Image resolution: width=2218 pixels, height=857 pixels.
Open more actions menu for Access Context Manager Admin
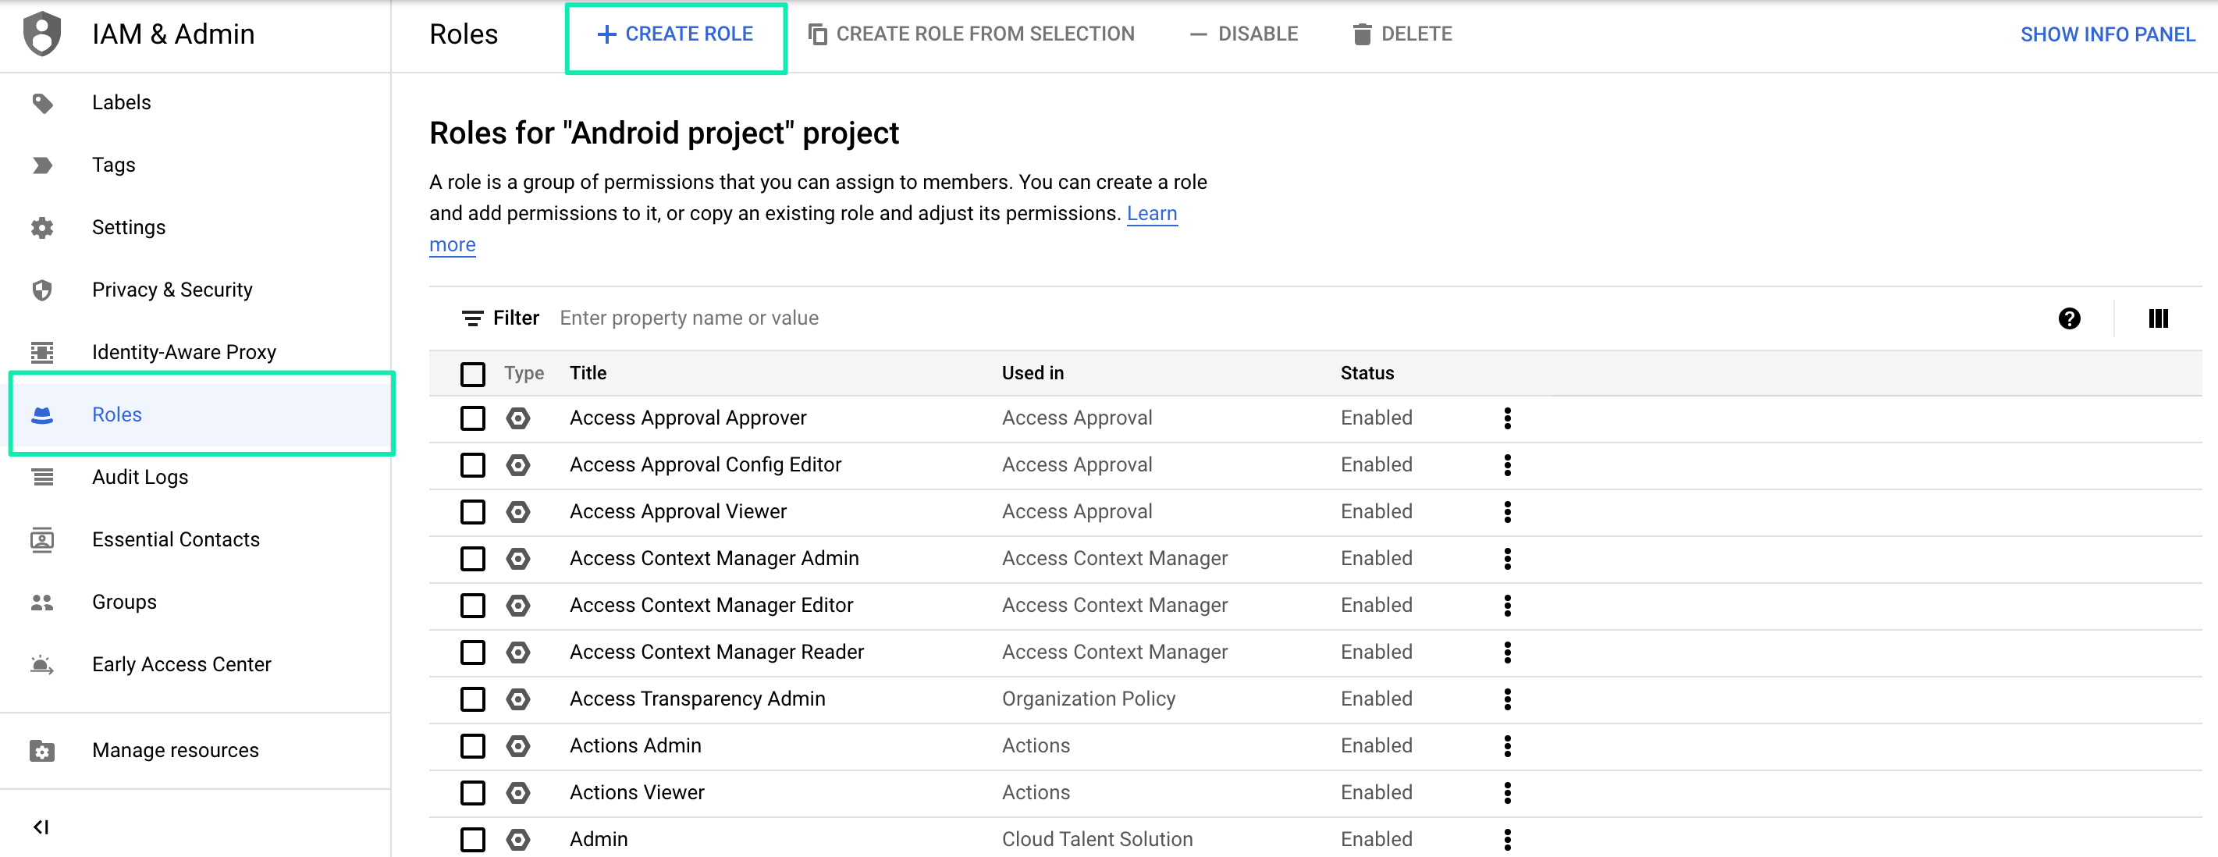[x=1507, y=559]
